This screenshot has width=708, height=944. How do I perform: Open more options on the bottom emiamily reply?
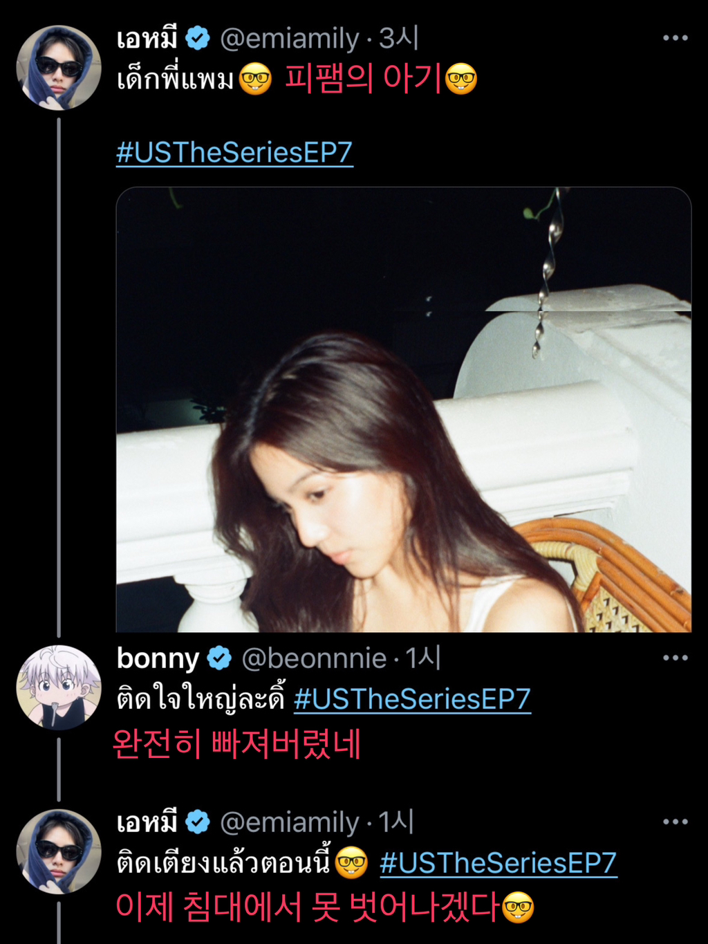[675, 822]
